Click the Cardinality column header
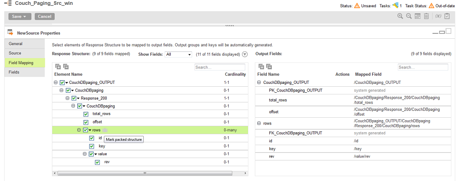This screenshot has height=181, width=457. (235, 75)
